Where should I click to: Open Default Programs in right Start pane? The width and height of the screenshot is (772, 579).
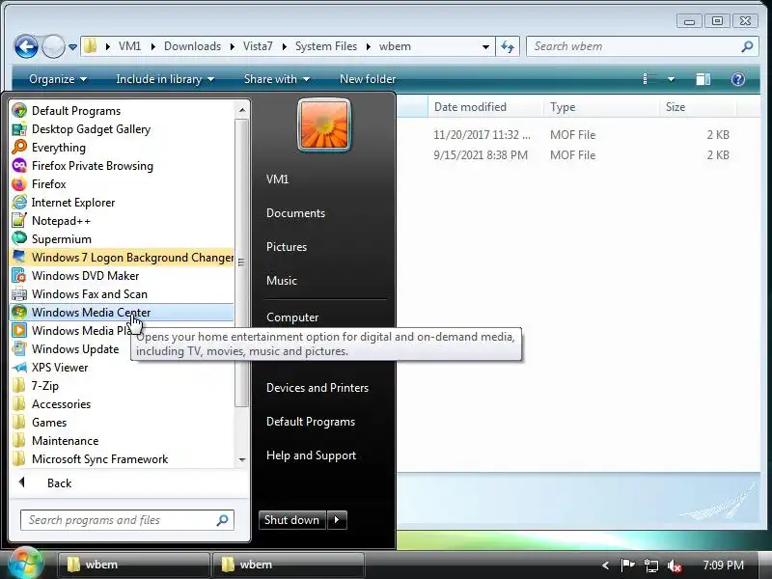pos(311,422)
